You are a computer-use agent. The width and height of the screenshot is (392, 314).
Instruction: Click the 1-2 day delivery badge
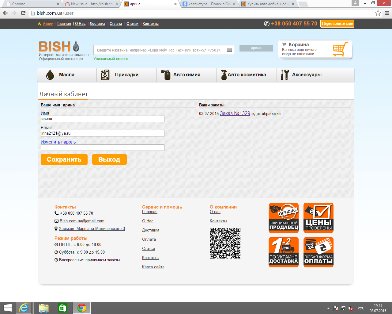[283, 252]
